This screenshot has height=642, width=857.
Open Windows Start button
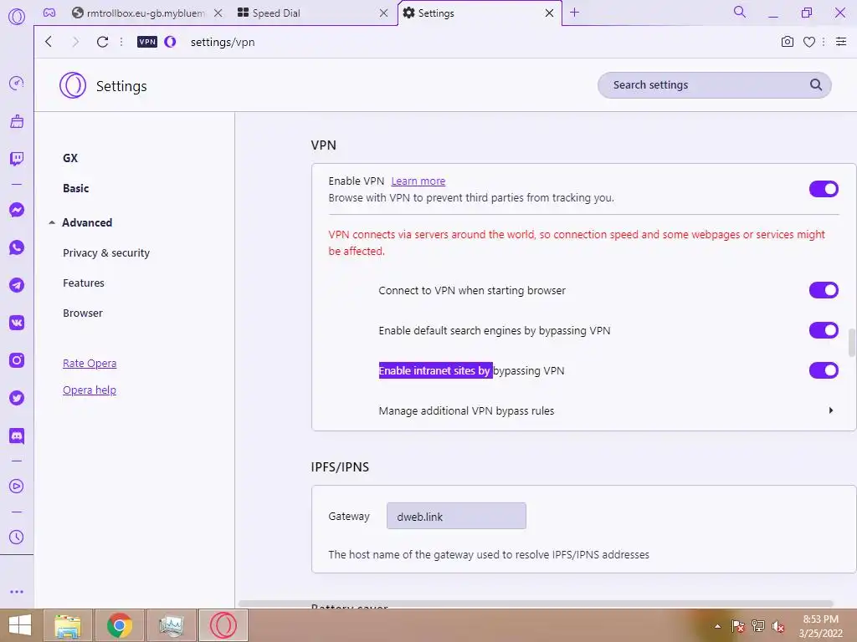[20, 625]
